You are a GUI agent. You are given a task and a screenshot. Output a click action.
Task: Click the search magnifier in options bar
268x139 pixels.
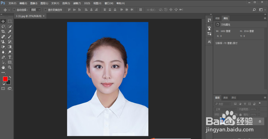pos(254,10)
